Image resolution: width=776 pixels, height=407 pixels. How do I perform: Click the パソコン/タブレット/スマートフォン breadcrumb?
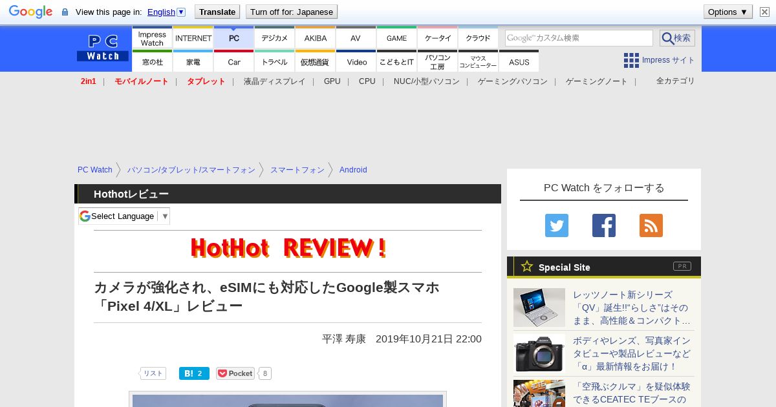coord(191,170)
